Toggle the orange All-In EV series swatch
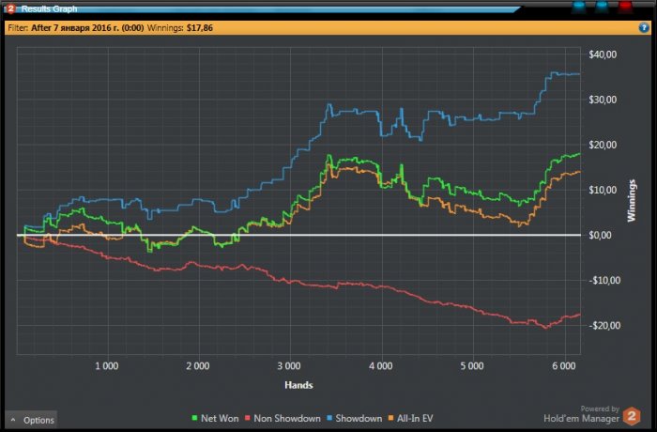The width and height of the screenshot is (657, 432). coord(391,418)
